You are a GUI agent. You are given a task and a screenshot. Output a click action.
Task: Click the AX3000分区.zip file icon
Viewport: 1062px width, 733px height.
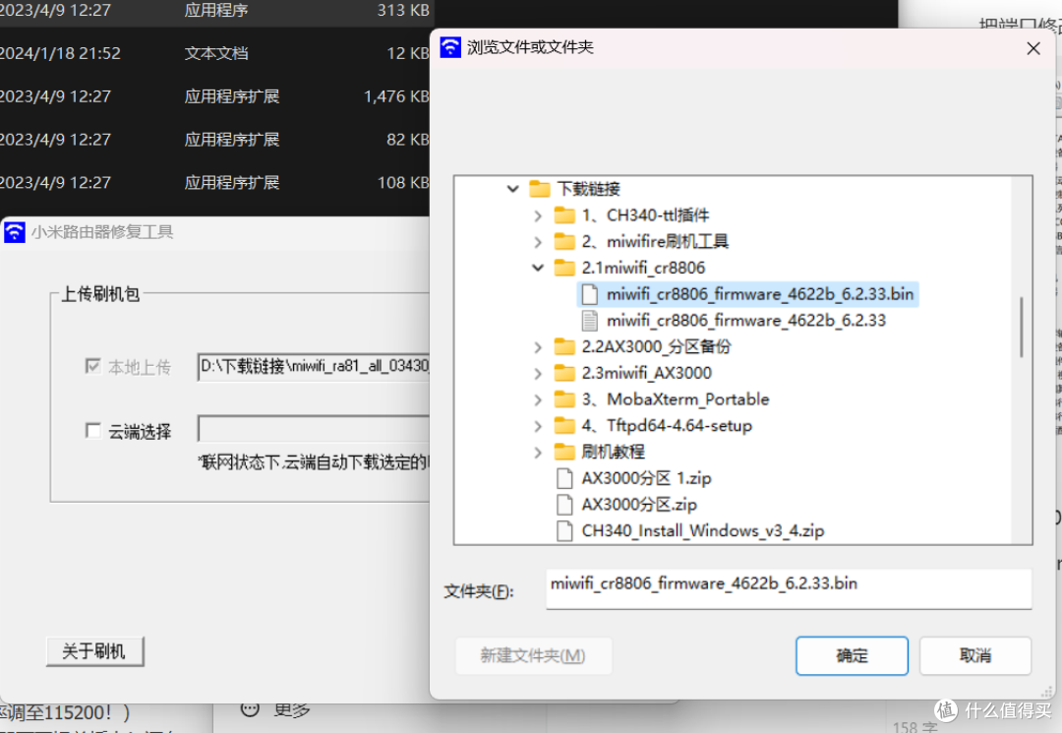point(564,505)
